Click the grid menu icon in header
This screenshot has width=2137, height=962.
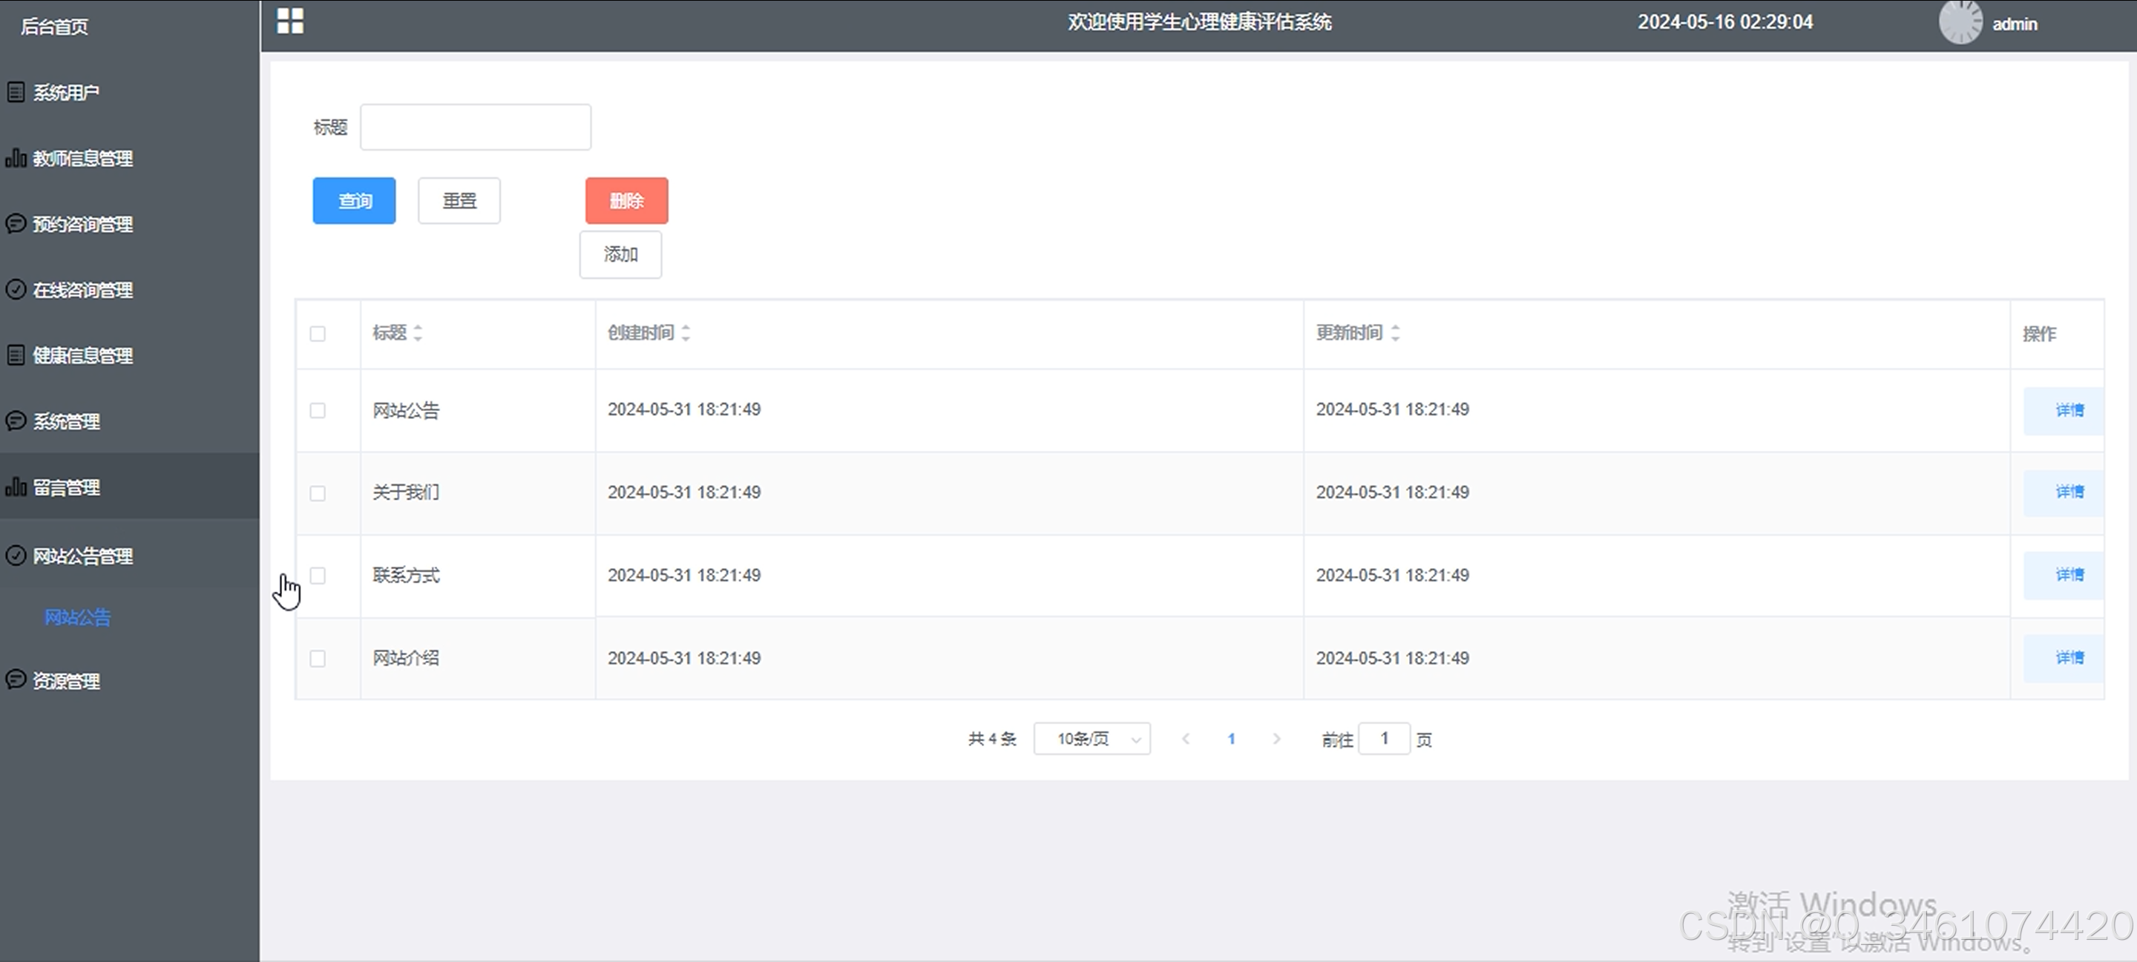click(289, 21)
